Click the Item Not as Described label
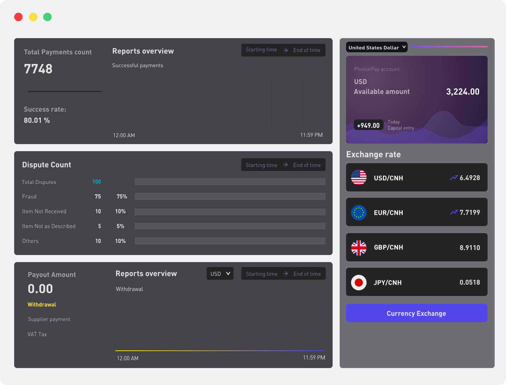The height and width of the screenshot is (385, 506). pyautogui.click(x=49, y=226)
